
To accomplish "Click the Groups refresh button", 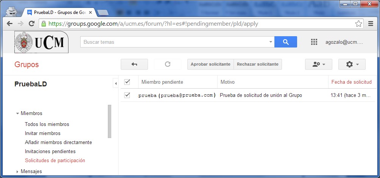I will pyautogui.click(x=167, y=64).
